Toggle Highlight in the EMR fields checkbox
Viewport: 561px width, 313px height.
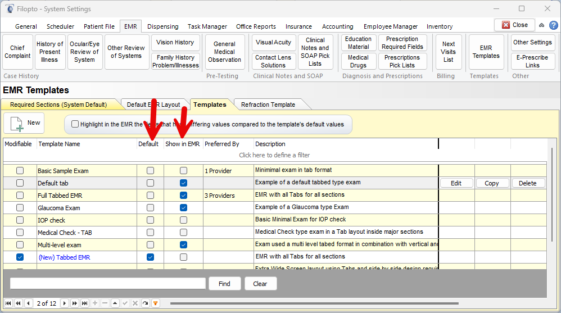(x=75, y=124)
